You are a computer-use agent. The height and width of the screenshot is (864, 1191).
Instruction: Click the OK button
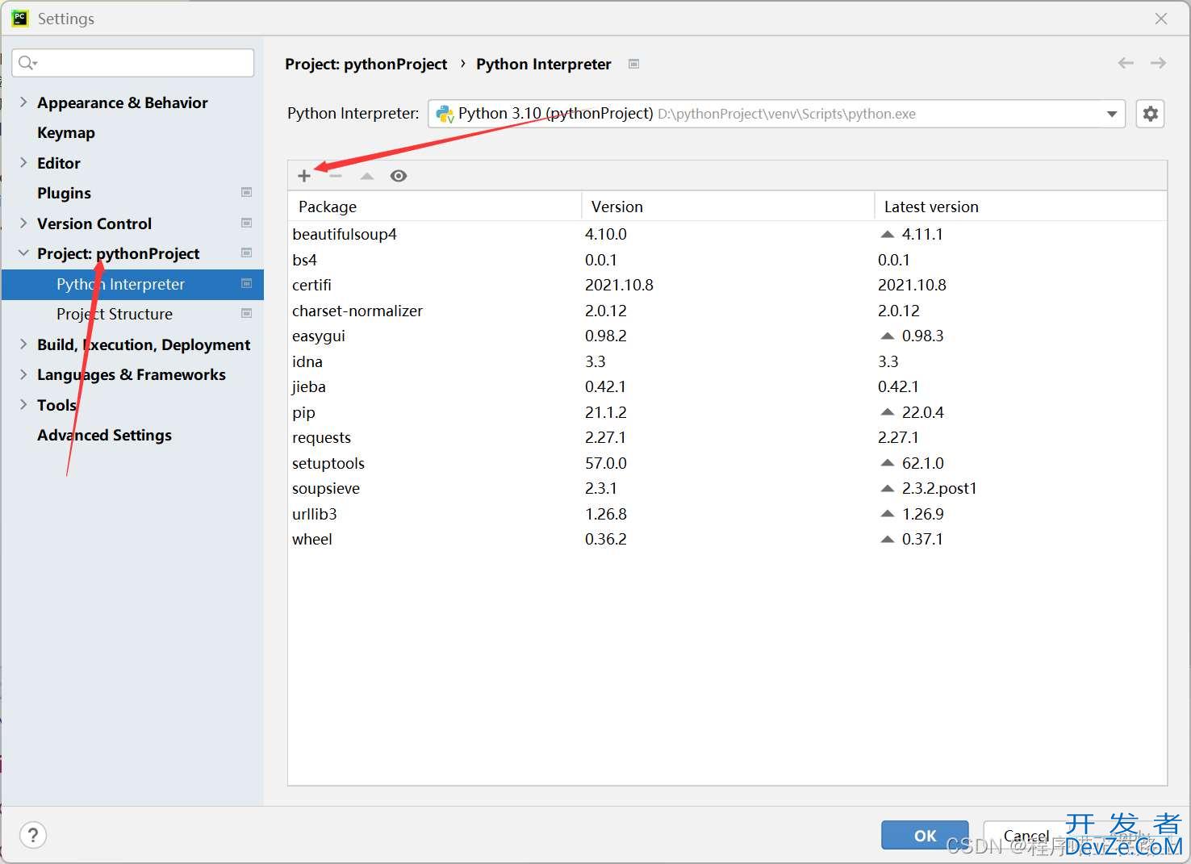(925, 836)
